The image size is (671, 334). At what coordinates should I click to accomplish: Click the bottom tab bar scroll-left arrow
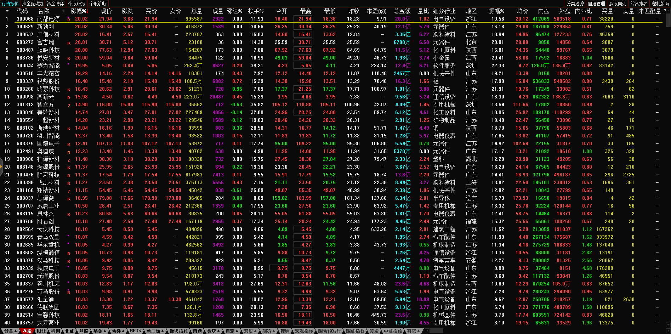pos(427,331)
